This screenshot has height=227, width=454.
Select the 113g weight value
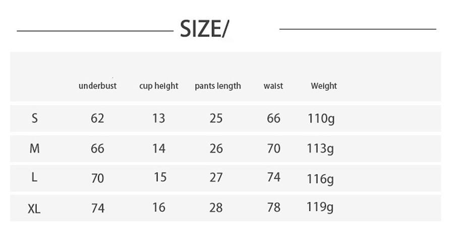point(320,149)
